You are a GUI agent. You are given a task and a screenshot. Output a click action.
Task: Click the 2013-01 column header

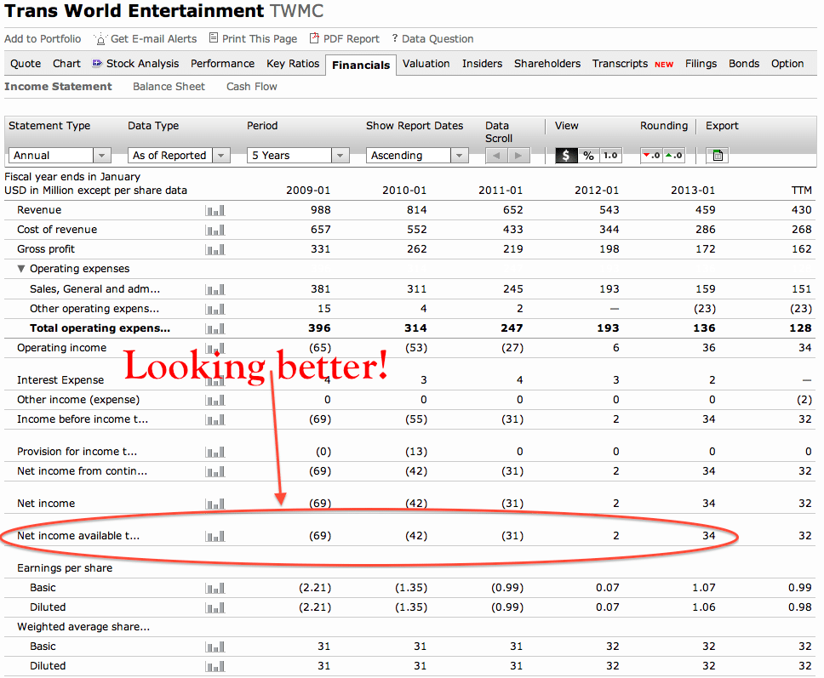[693, 190]
